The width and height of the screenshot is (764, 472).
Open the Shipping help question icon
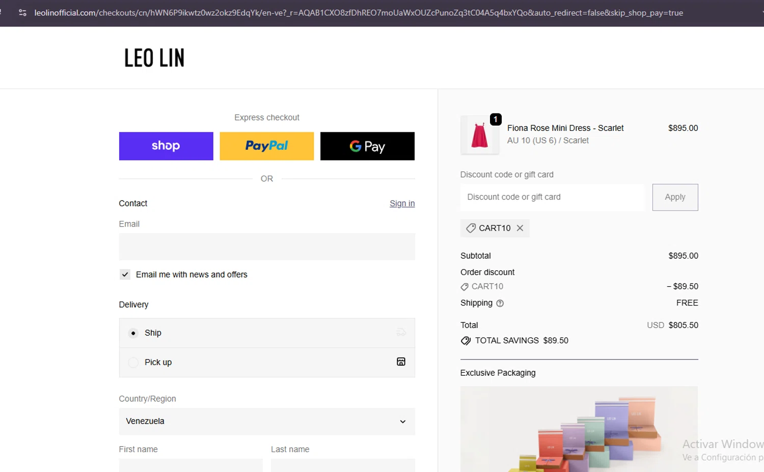click(500, 303)
